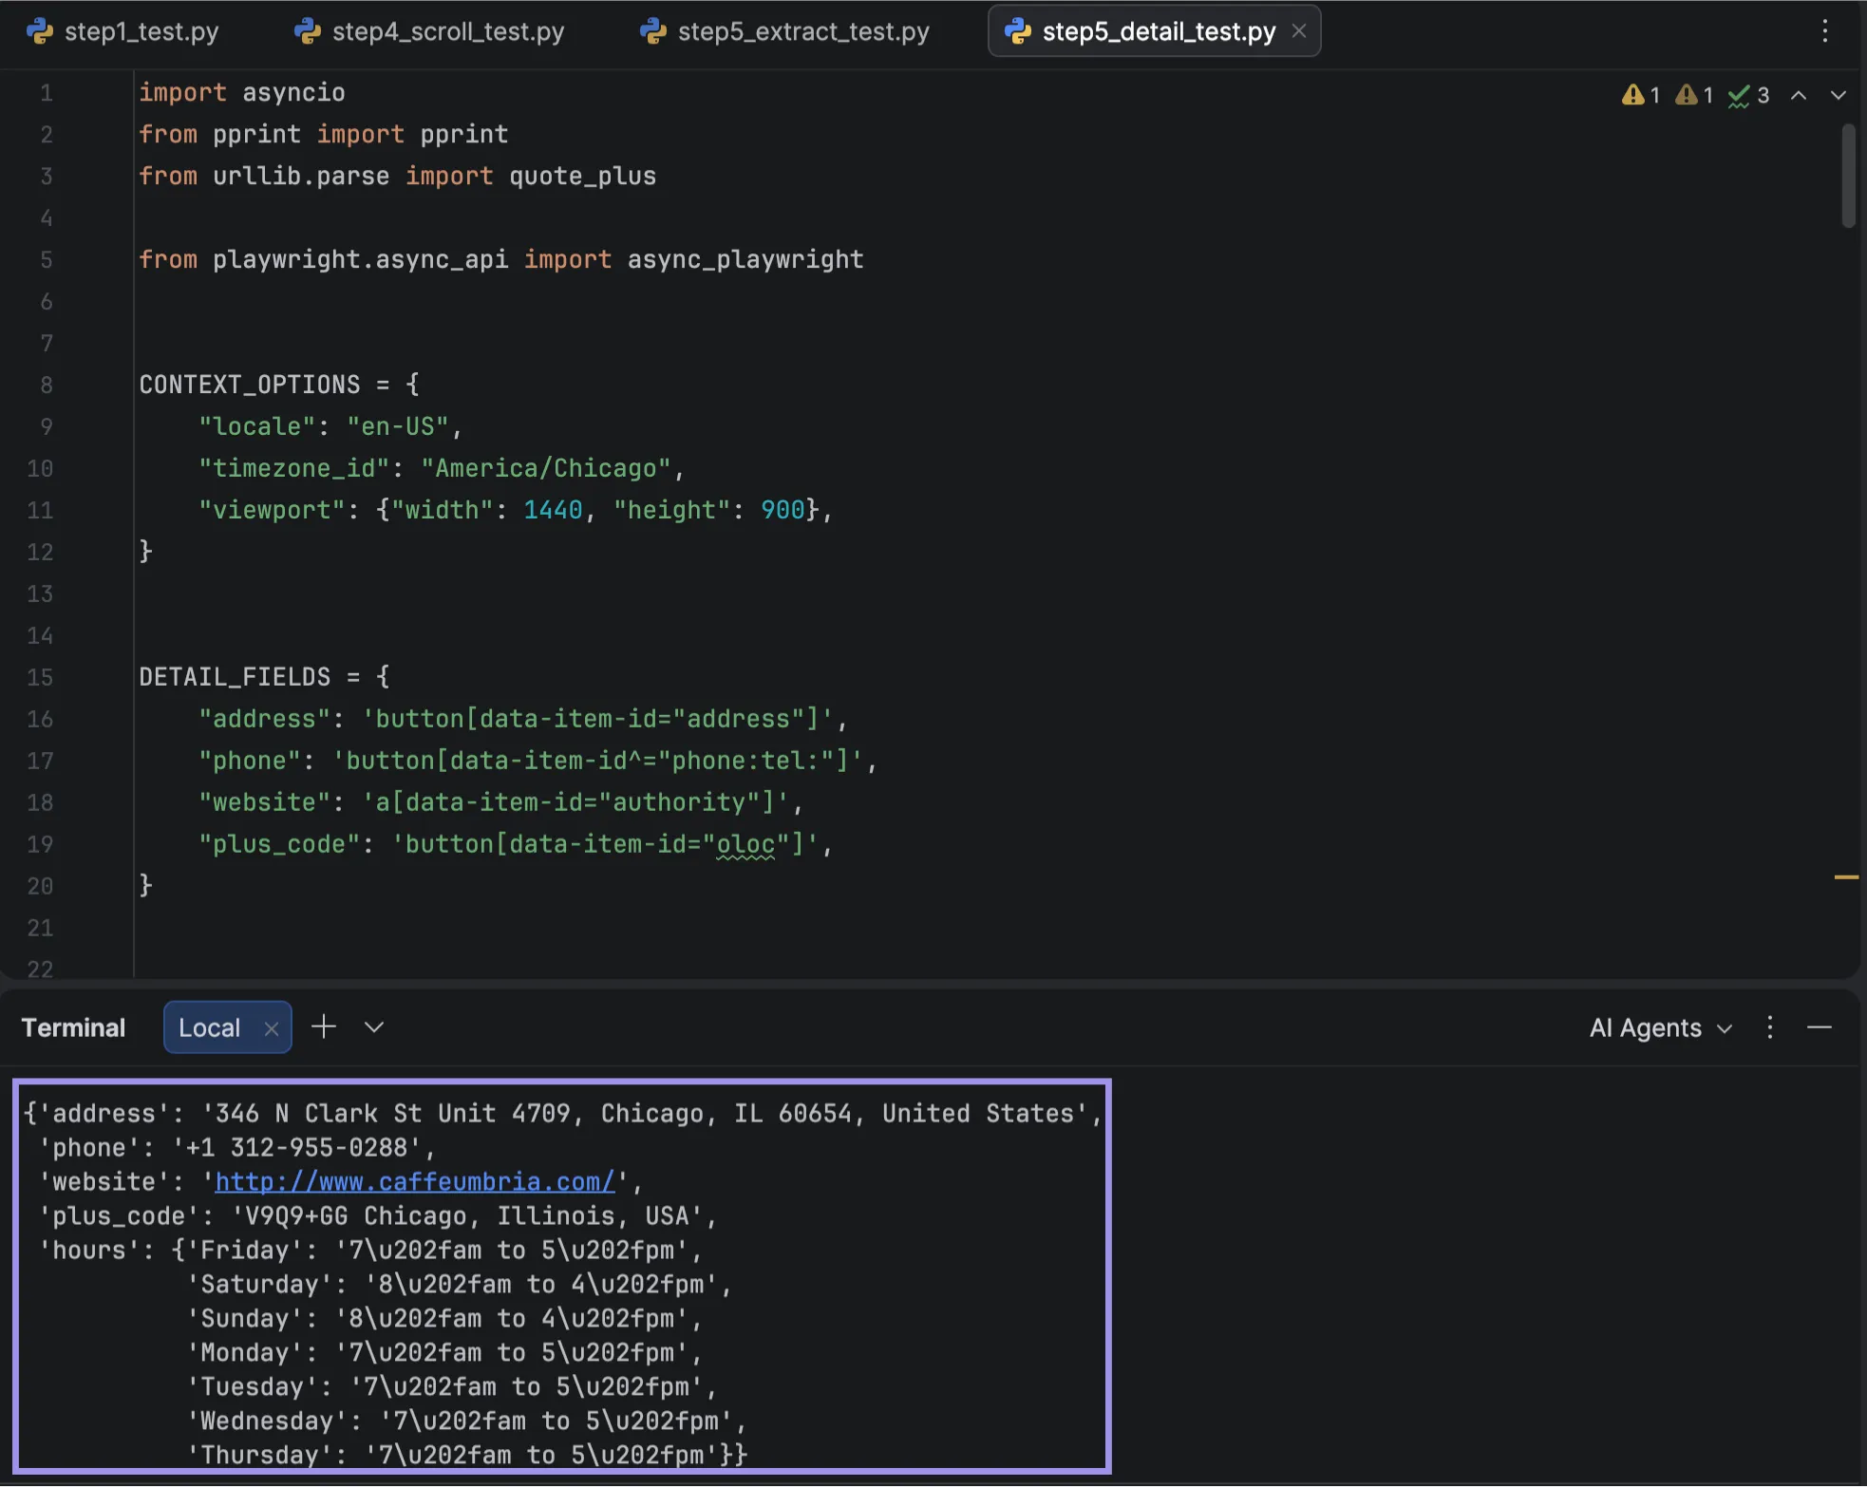Click the 900 height value

point(783,510)
